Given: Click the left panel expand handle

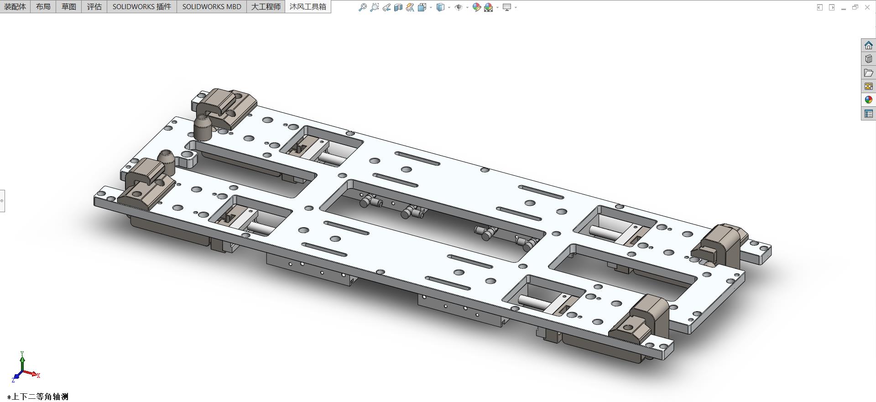Looking at the screenshot, I should point(2,201).
